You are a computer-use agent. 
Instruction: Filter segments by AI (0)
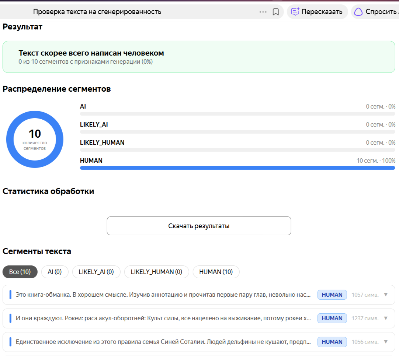(55, 272)
